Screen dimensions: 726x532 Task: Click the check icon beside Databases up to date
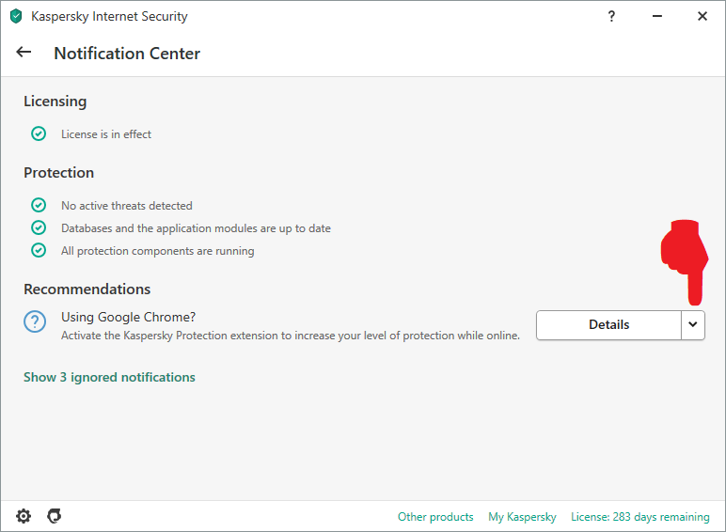(x=39, y=227)
